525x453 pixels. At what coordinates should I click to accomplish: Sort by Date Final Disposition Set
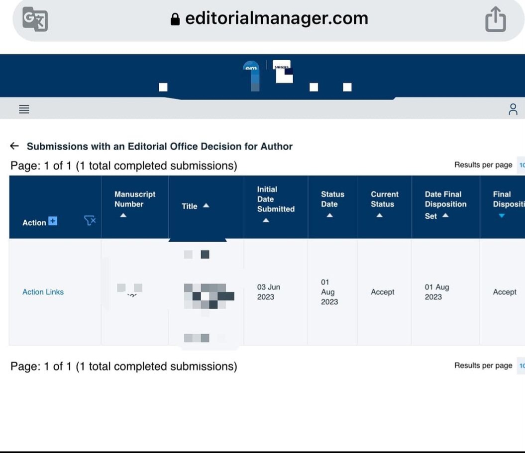[445, 215]
